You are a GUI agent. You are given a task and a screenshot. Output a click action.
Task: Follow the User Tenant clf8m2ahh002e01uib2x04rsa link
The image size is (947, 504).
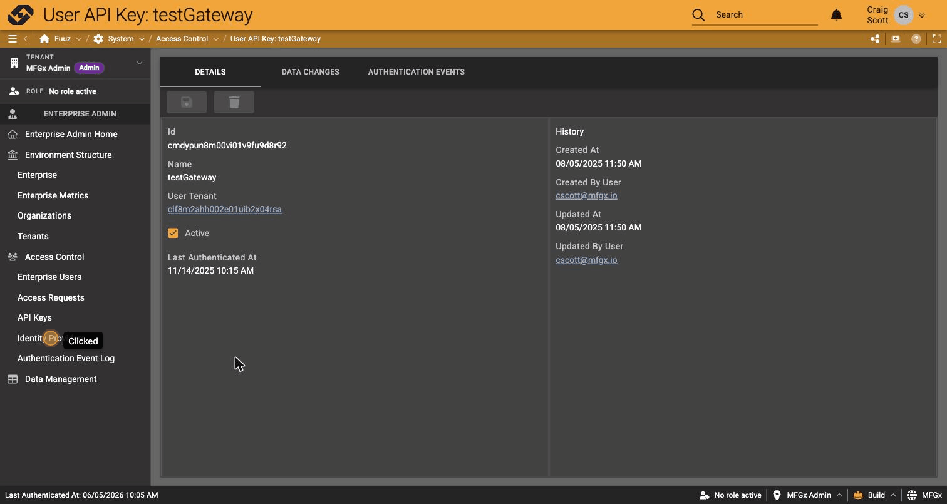point(225,210)
